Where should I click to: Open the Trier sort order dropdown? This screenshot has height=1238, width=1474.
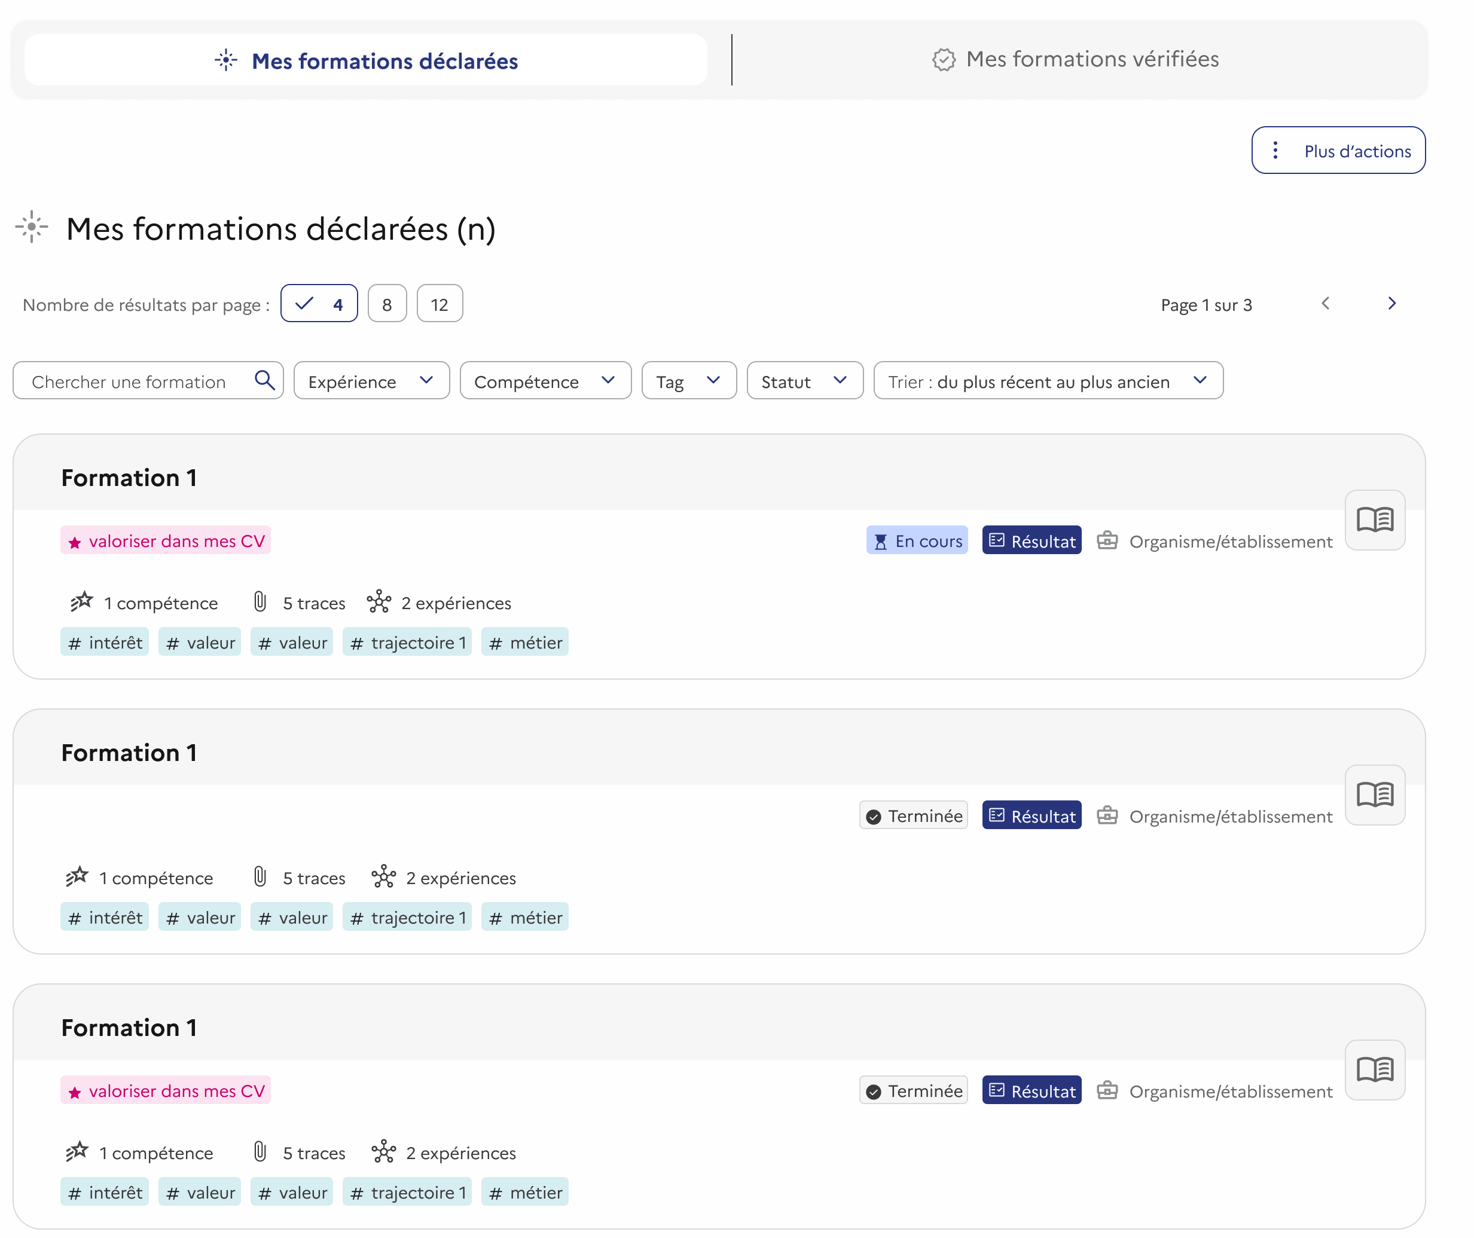click(1048, 381)
